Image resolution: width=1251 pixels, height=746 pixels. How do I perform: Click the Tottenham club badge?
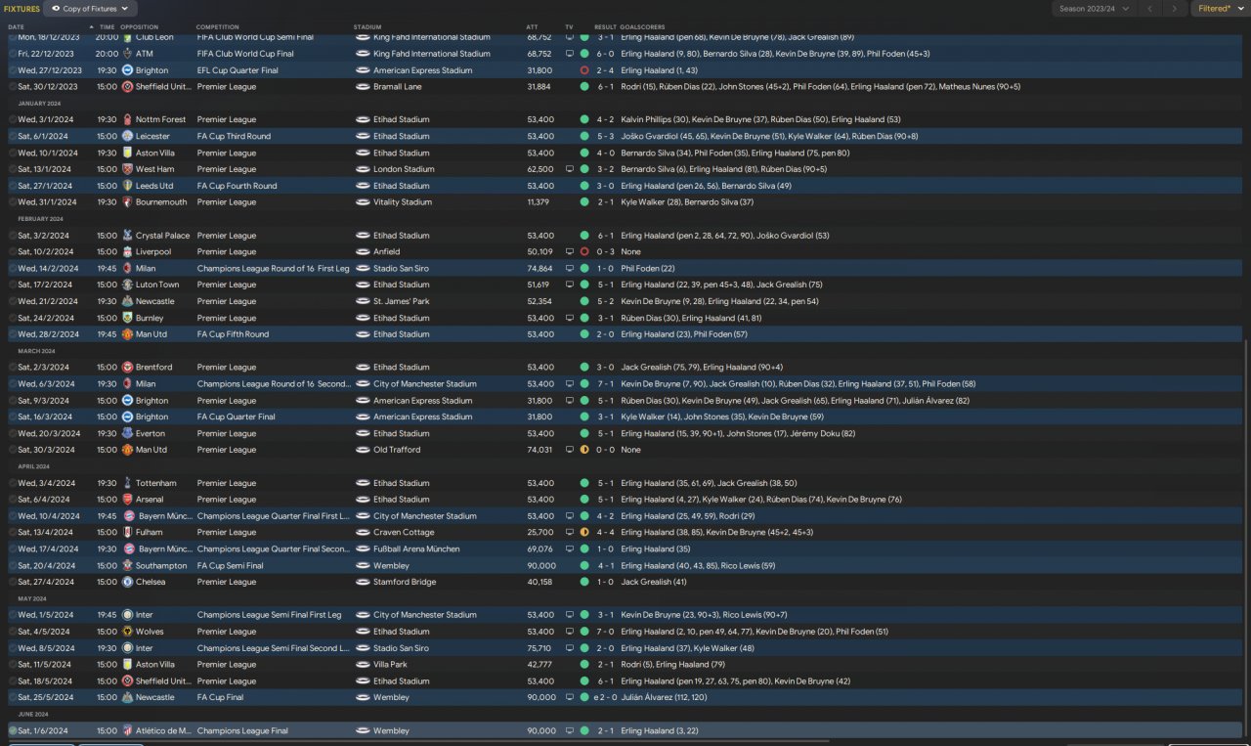tap(127, 483)
